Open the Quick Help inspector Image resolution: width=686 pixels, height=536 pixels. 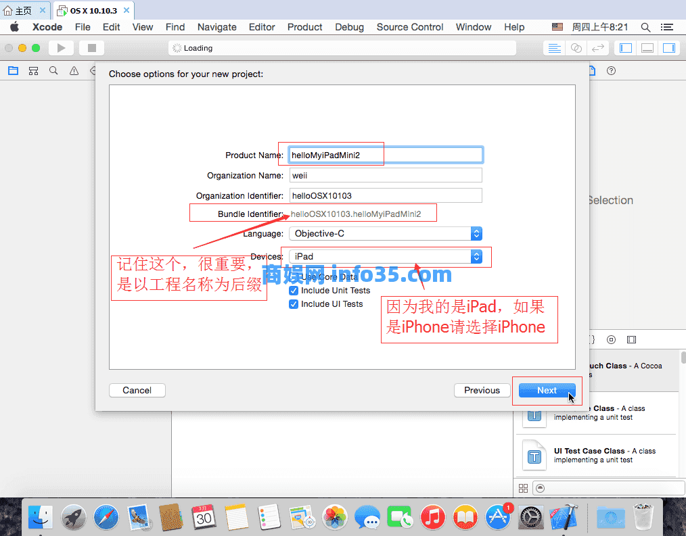coord(611,70)
